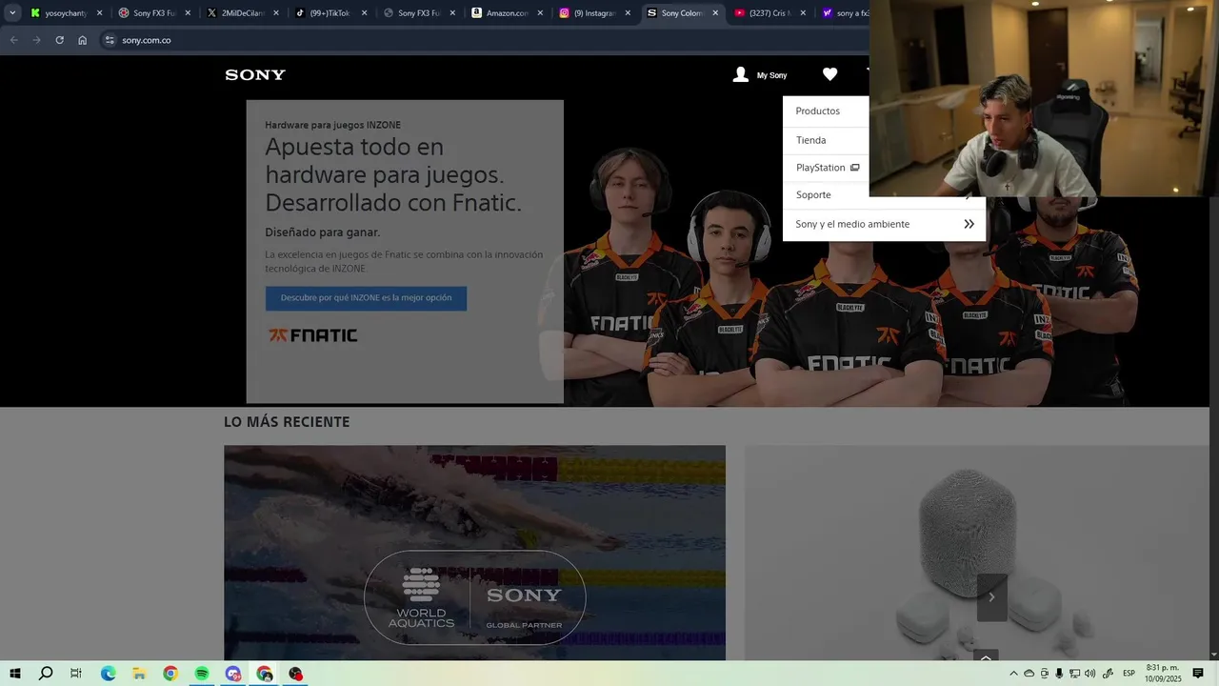Click the sony.com.co address bar
Screen dimensions: 1219x686
click(x=147, y=40)
